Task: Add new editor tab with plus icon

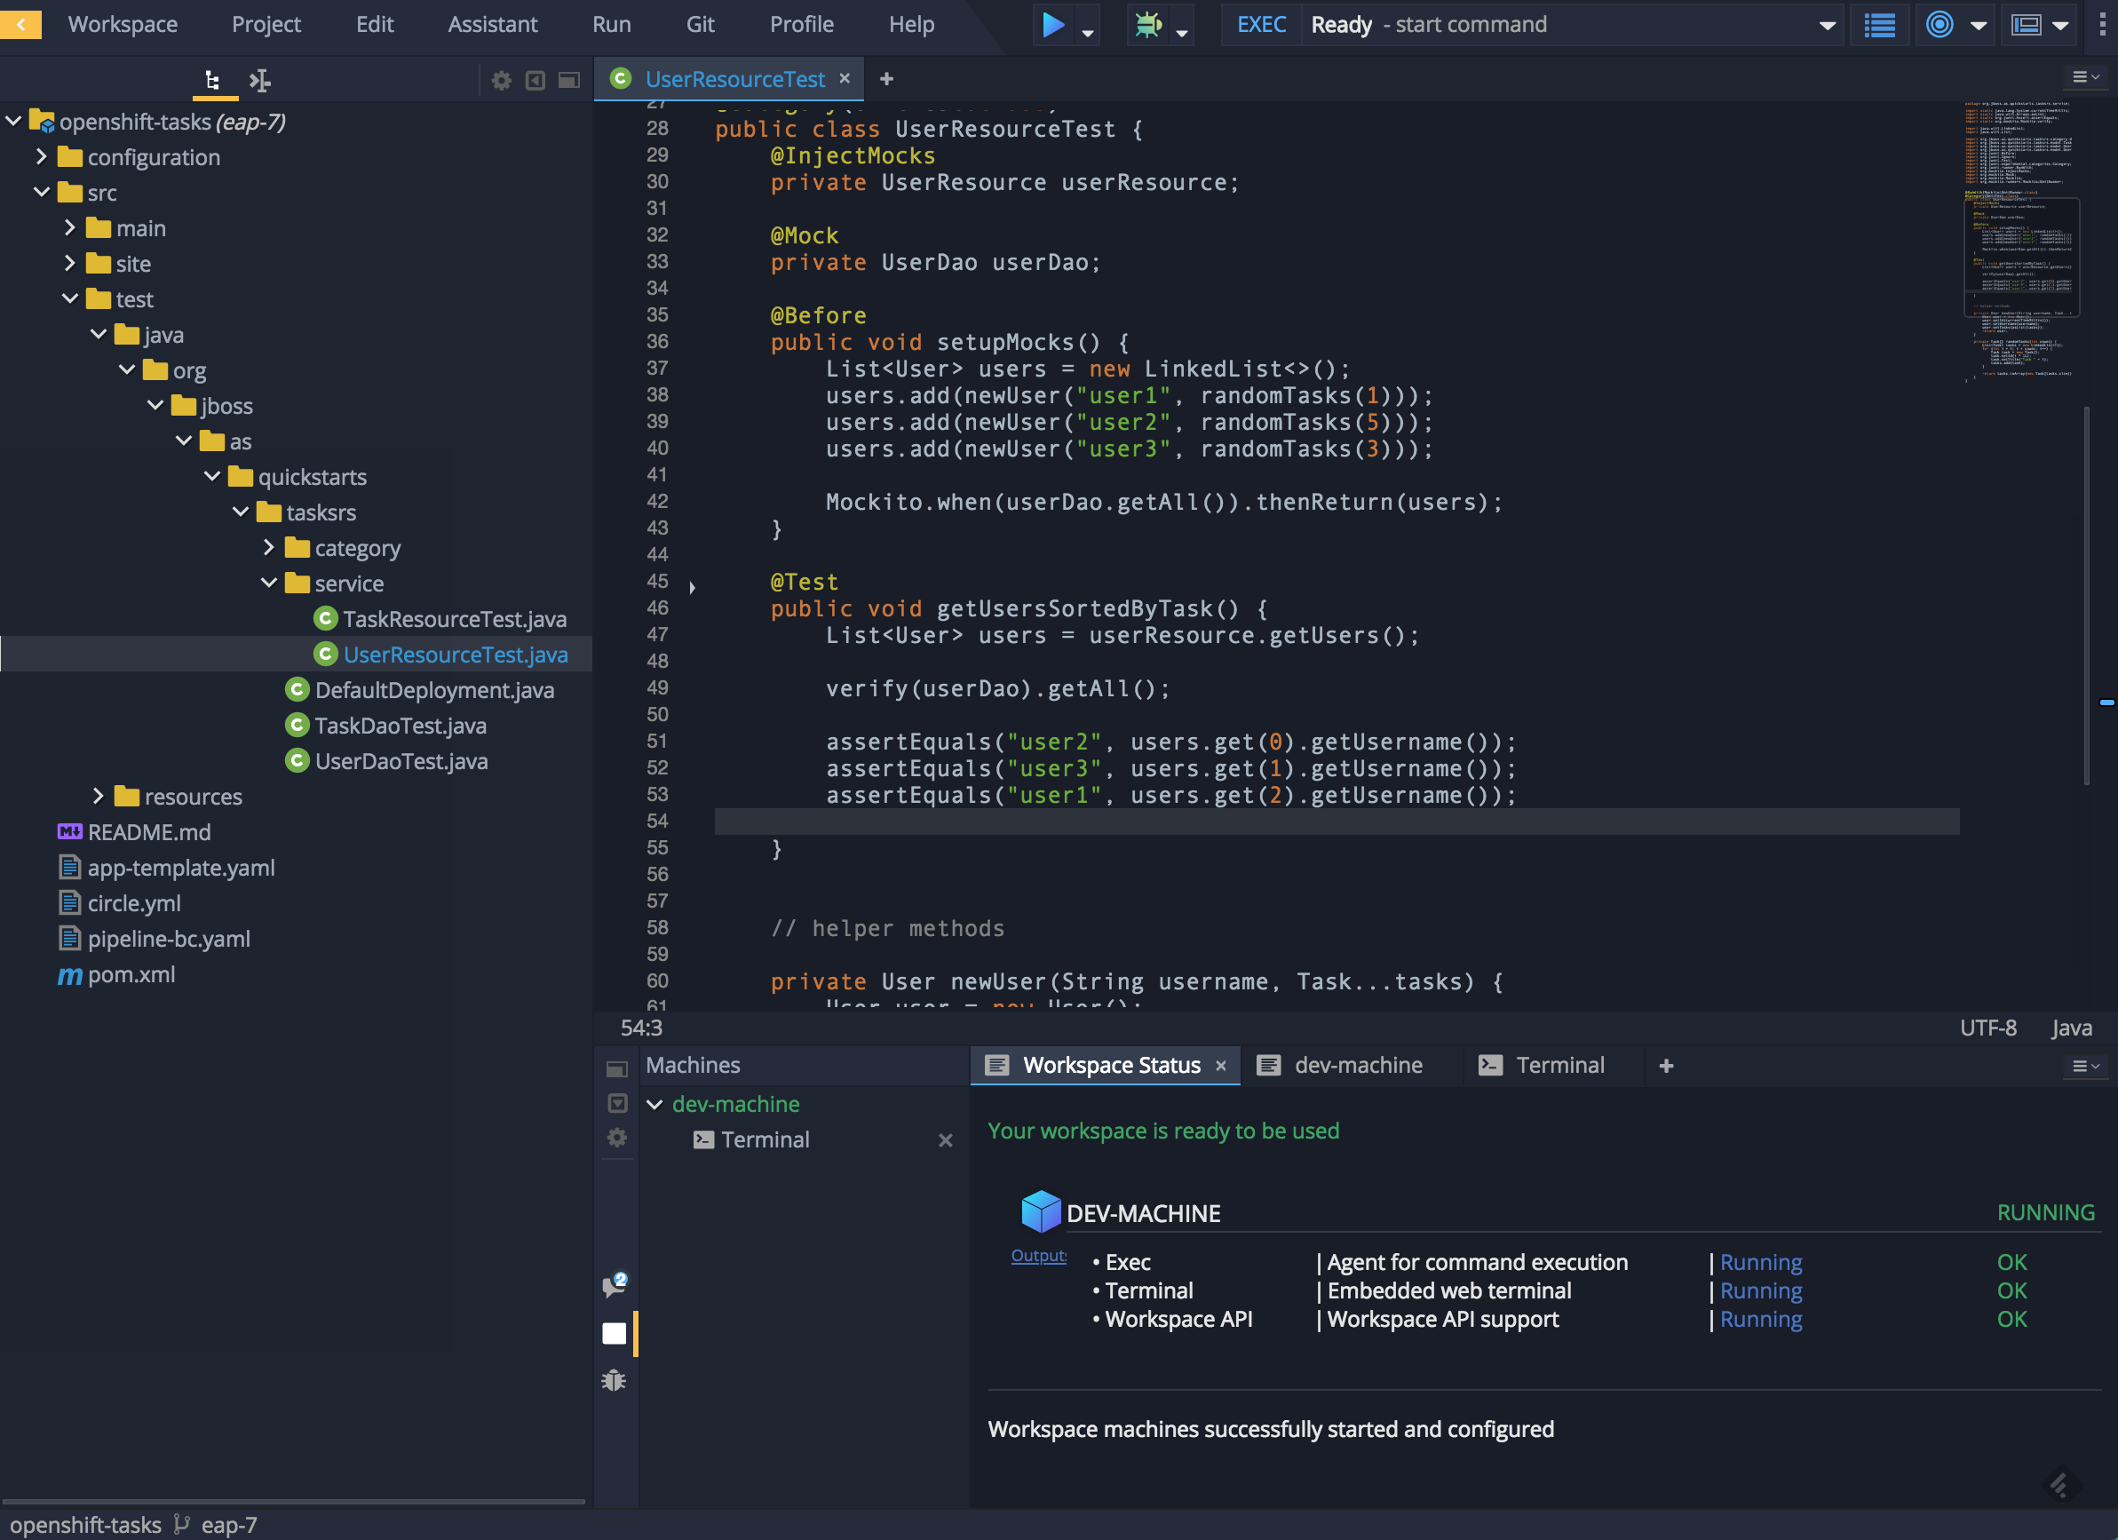Action: point(886,79)
